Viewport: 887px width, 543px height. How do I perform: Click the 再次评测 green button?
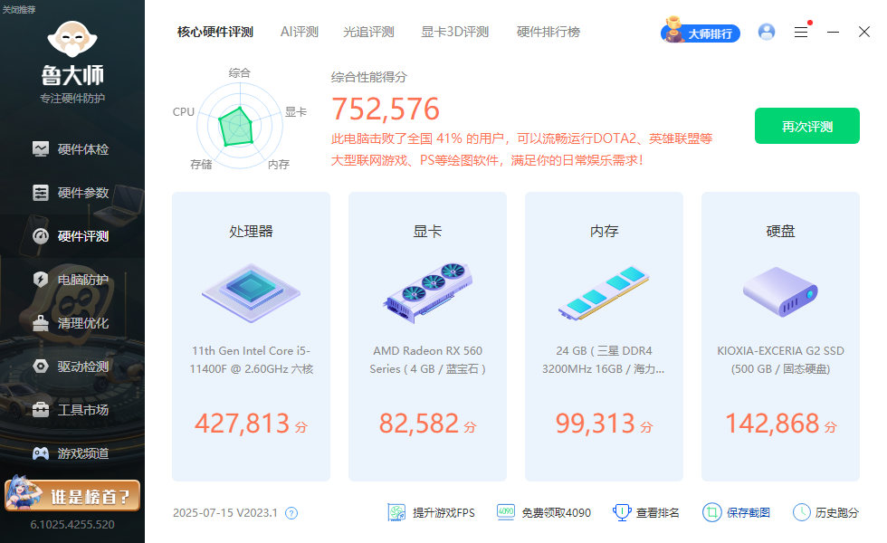click(807, 126)
